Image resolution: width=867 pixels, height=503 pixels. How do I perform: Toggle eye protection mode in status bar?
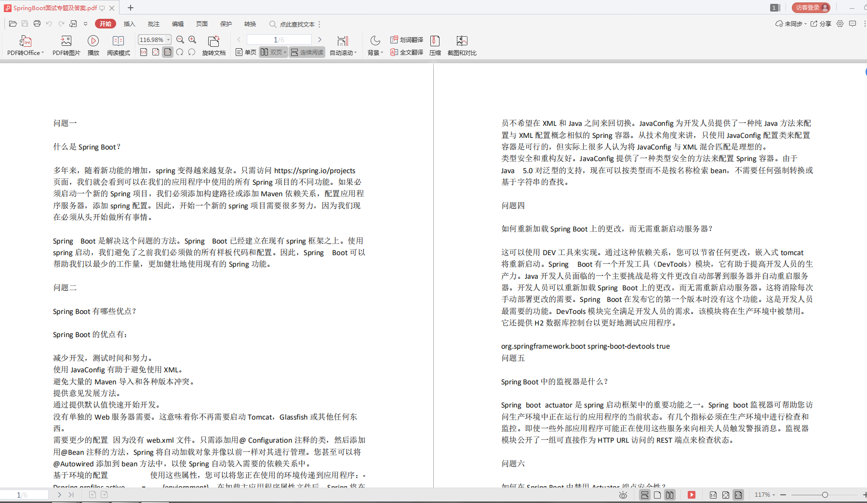pos(623,495)
